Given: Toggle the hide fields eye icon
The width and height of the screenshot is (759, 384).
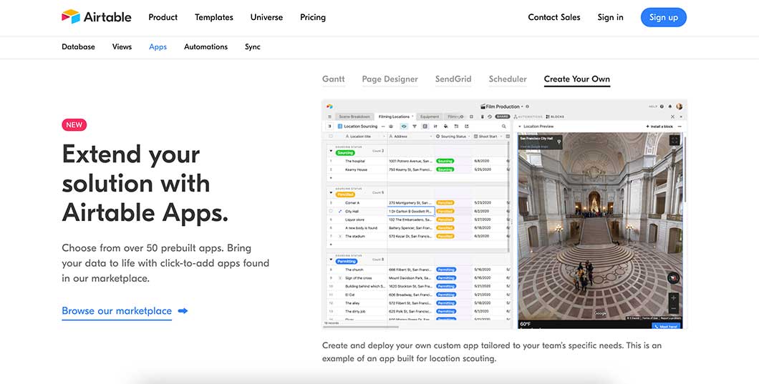Looking at the screenshot, I should (x=404, y=127).
